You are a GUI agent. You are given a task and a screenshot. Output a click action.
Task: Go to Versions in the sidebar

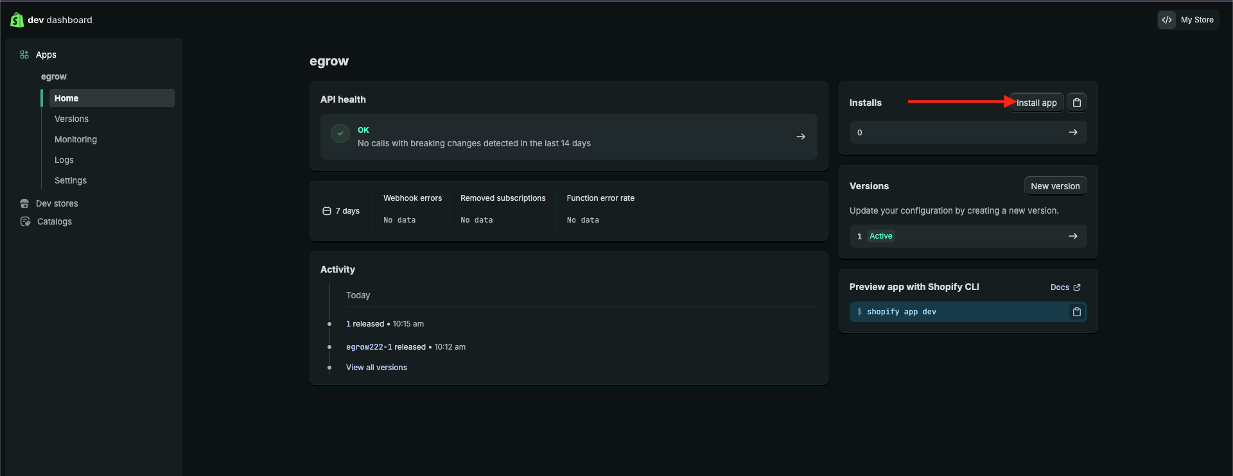[x=71, y=119]
